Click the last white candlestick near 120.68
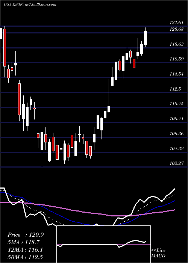 [x=146, y=38]
